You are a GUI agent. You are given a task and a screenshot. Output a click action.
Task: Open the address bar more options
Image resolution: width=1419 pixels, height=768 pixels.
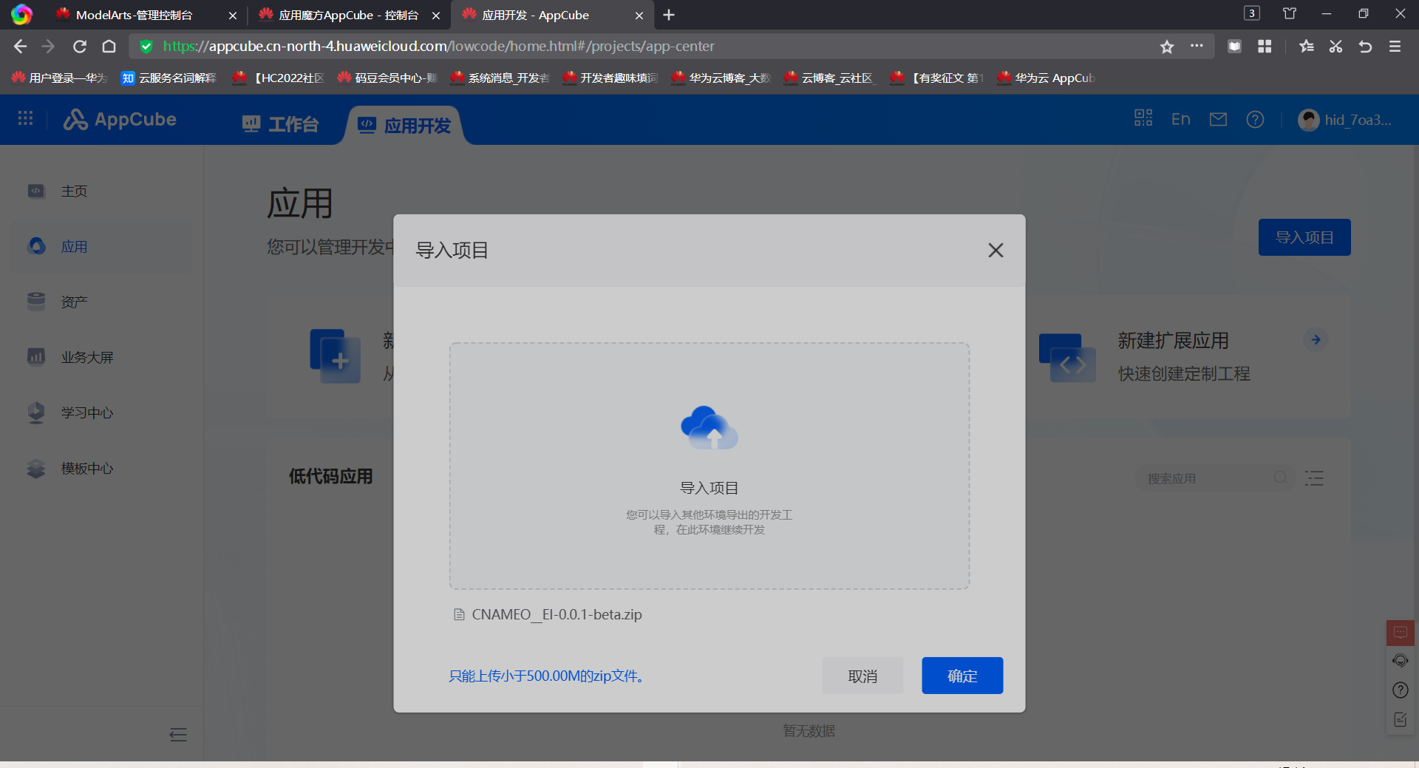tap(1197, 46)
